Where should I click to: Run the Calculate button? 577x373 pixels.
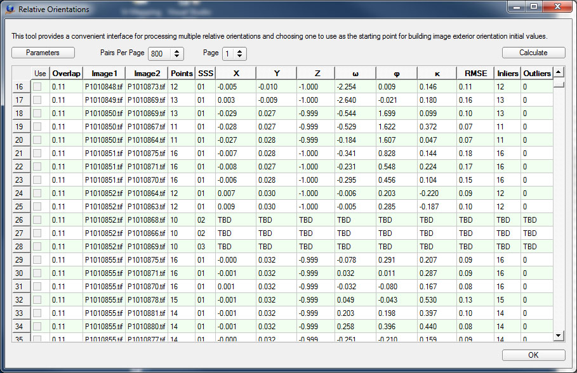pos(533,53)
